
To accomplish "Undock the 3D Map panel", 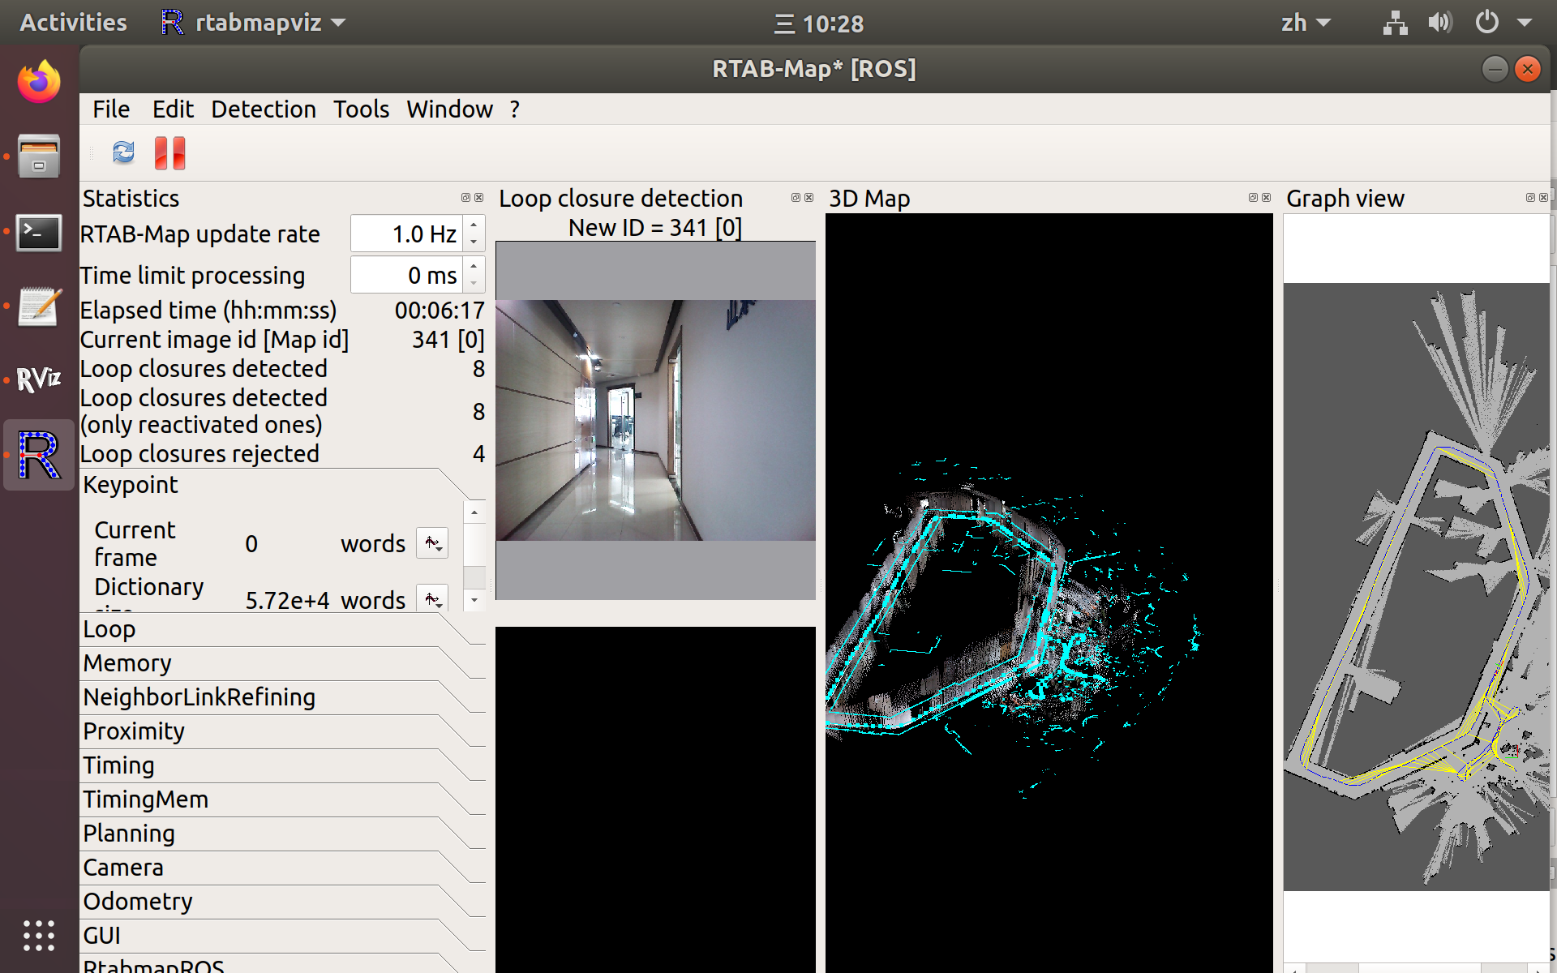I will click(x=1252, y=197).
